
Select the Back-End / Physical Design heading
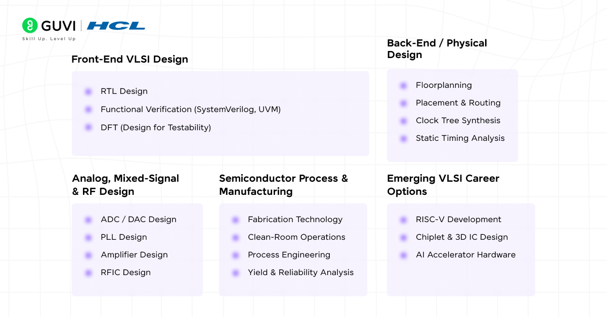tap(437, 49)
